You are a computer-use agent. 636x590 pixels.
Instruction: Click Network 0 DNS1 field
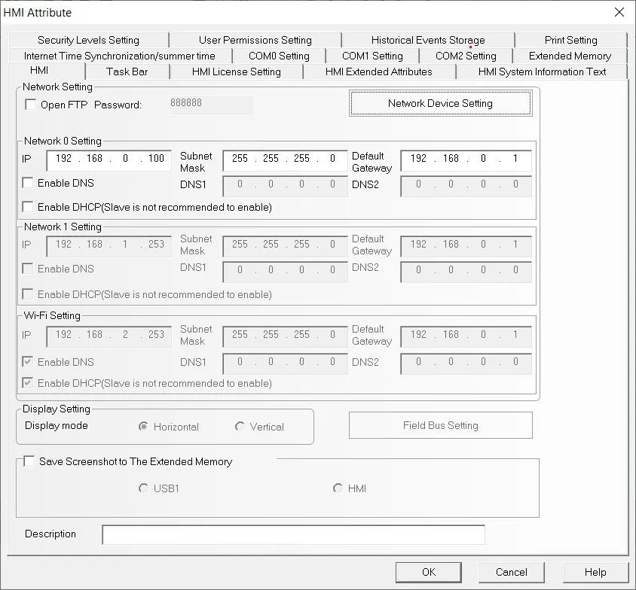tap(285, 187)
